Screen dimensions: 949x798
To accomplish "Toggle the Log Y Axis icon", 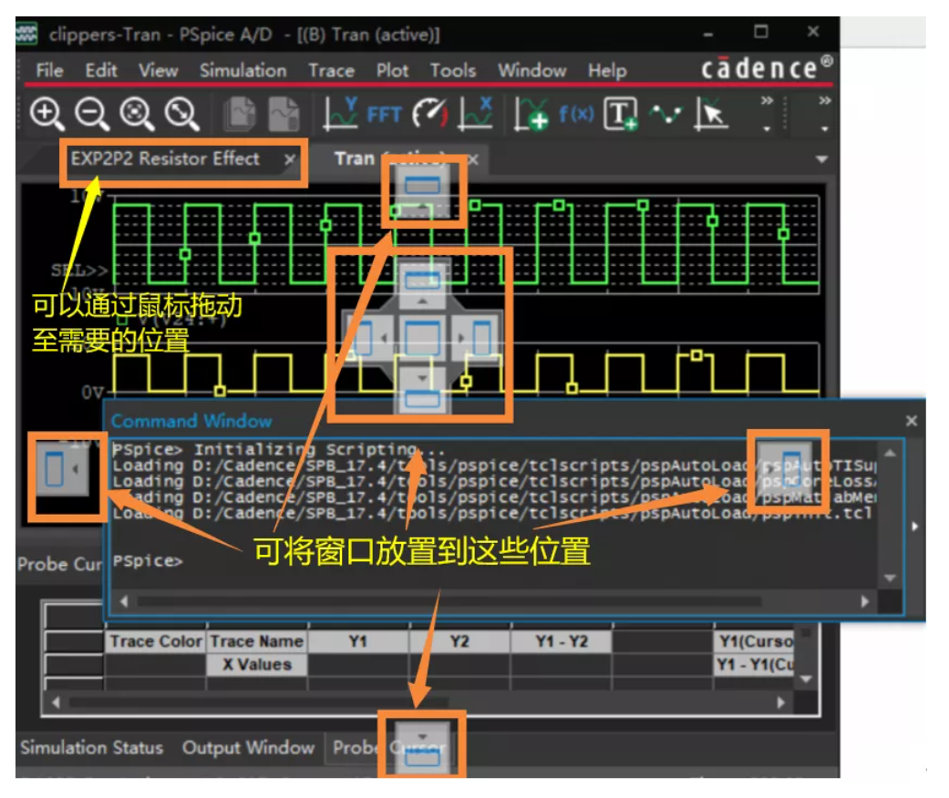I will pos(339,114).
